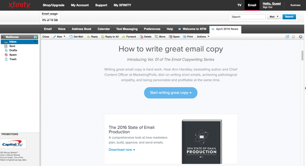
Task: Click the Sign Out link
Action: point(267,7)
